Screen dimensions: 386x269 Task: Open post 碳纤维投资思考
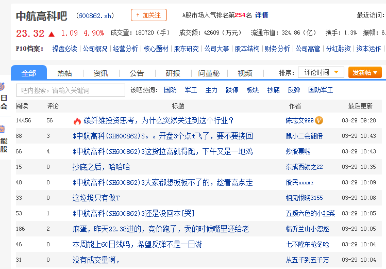coord(159,120)
